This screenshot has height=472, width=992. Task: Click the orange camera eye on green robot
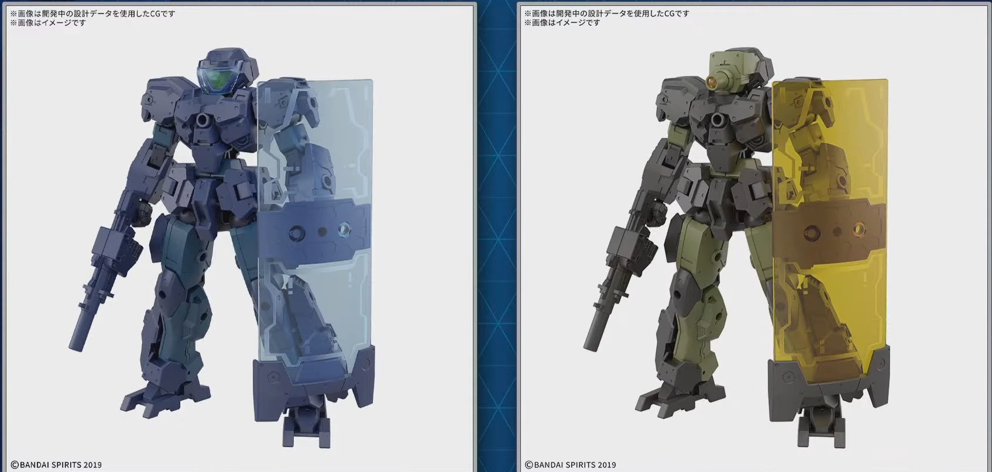[x=713, y=82]
